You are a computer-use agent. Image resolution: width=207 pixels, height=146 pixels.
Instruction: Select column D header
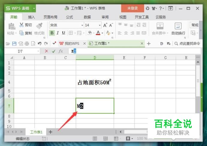click(x=95, y=58)
